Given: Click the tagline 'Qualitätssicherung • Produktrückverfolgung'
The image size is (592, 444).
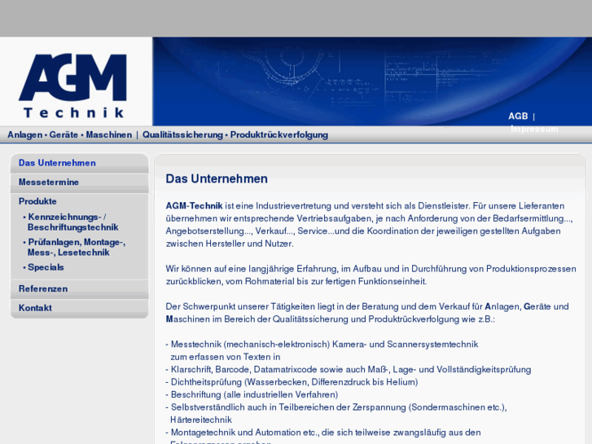Looking at the screenshot, I should pos(235,135).
